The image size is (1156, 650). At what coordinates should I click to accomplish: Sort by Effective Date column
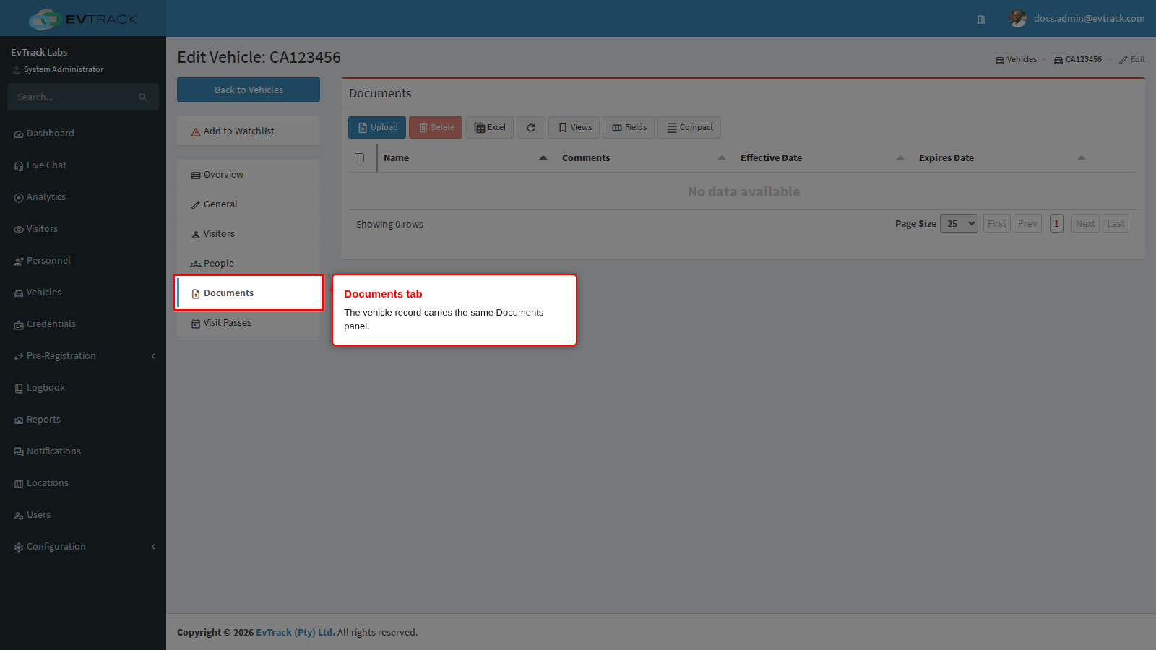822,157
